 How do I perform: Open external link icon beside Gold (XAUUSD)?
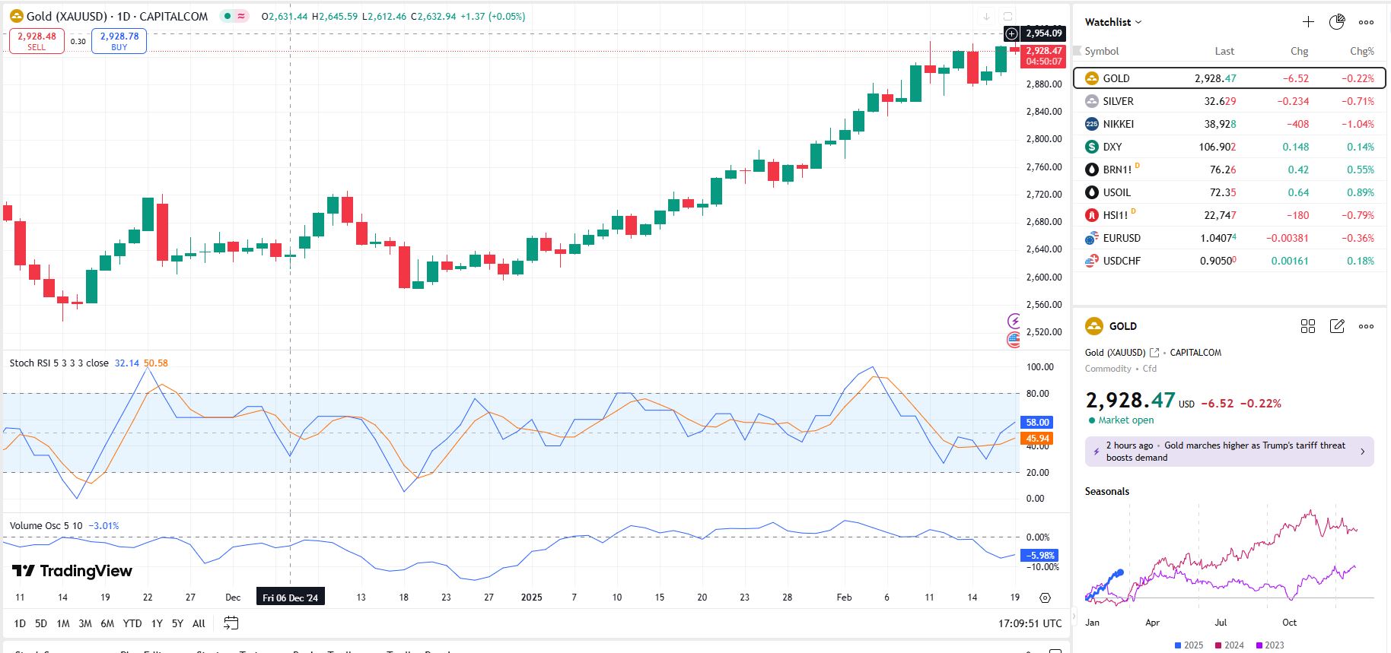tap(1154, 353)
